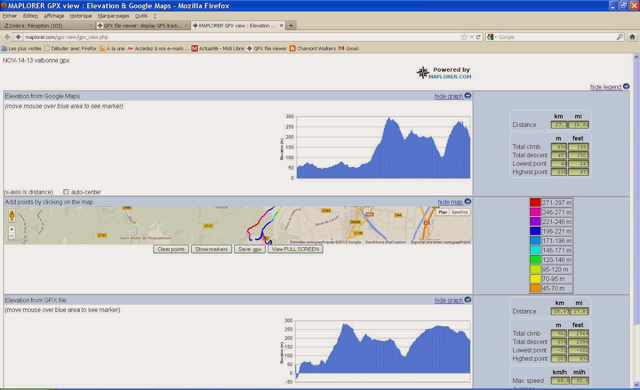Open the Marque-pages menu
Screen dimensions: 640x390
tap(114, 16)
